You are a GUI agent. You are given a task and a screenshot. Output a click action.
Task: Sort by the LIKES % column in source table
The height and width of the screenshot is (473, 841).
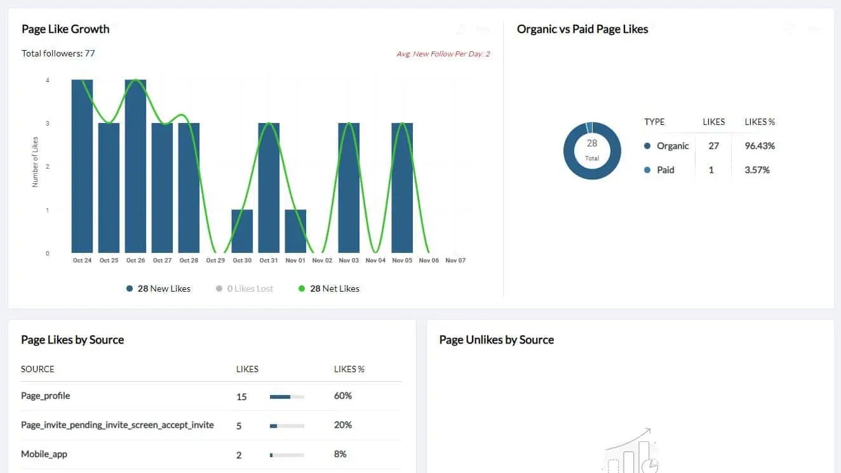coord(349,369)
